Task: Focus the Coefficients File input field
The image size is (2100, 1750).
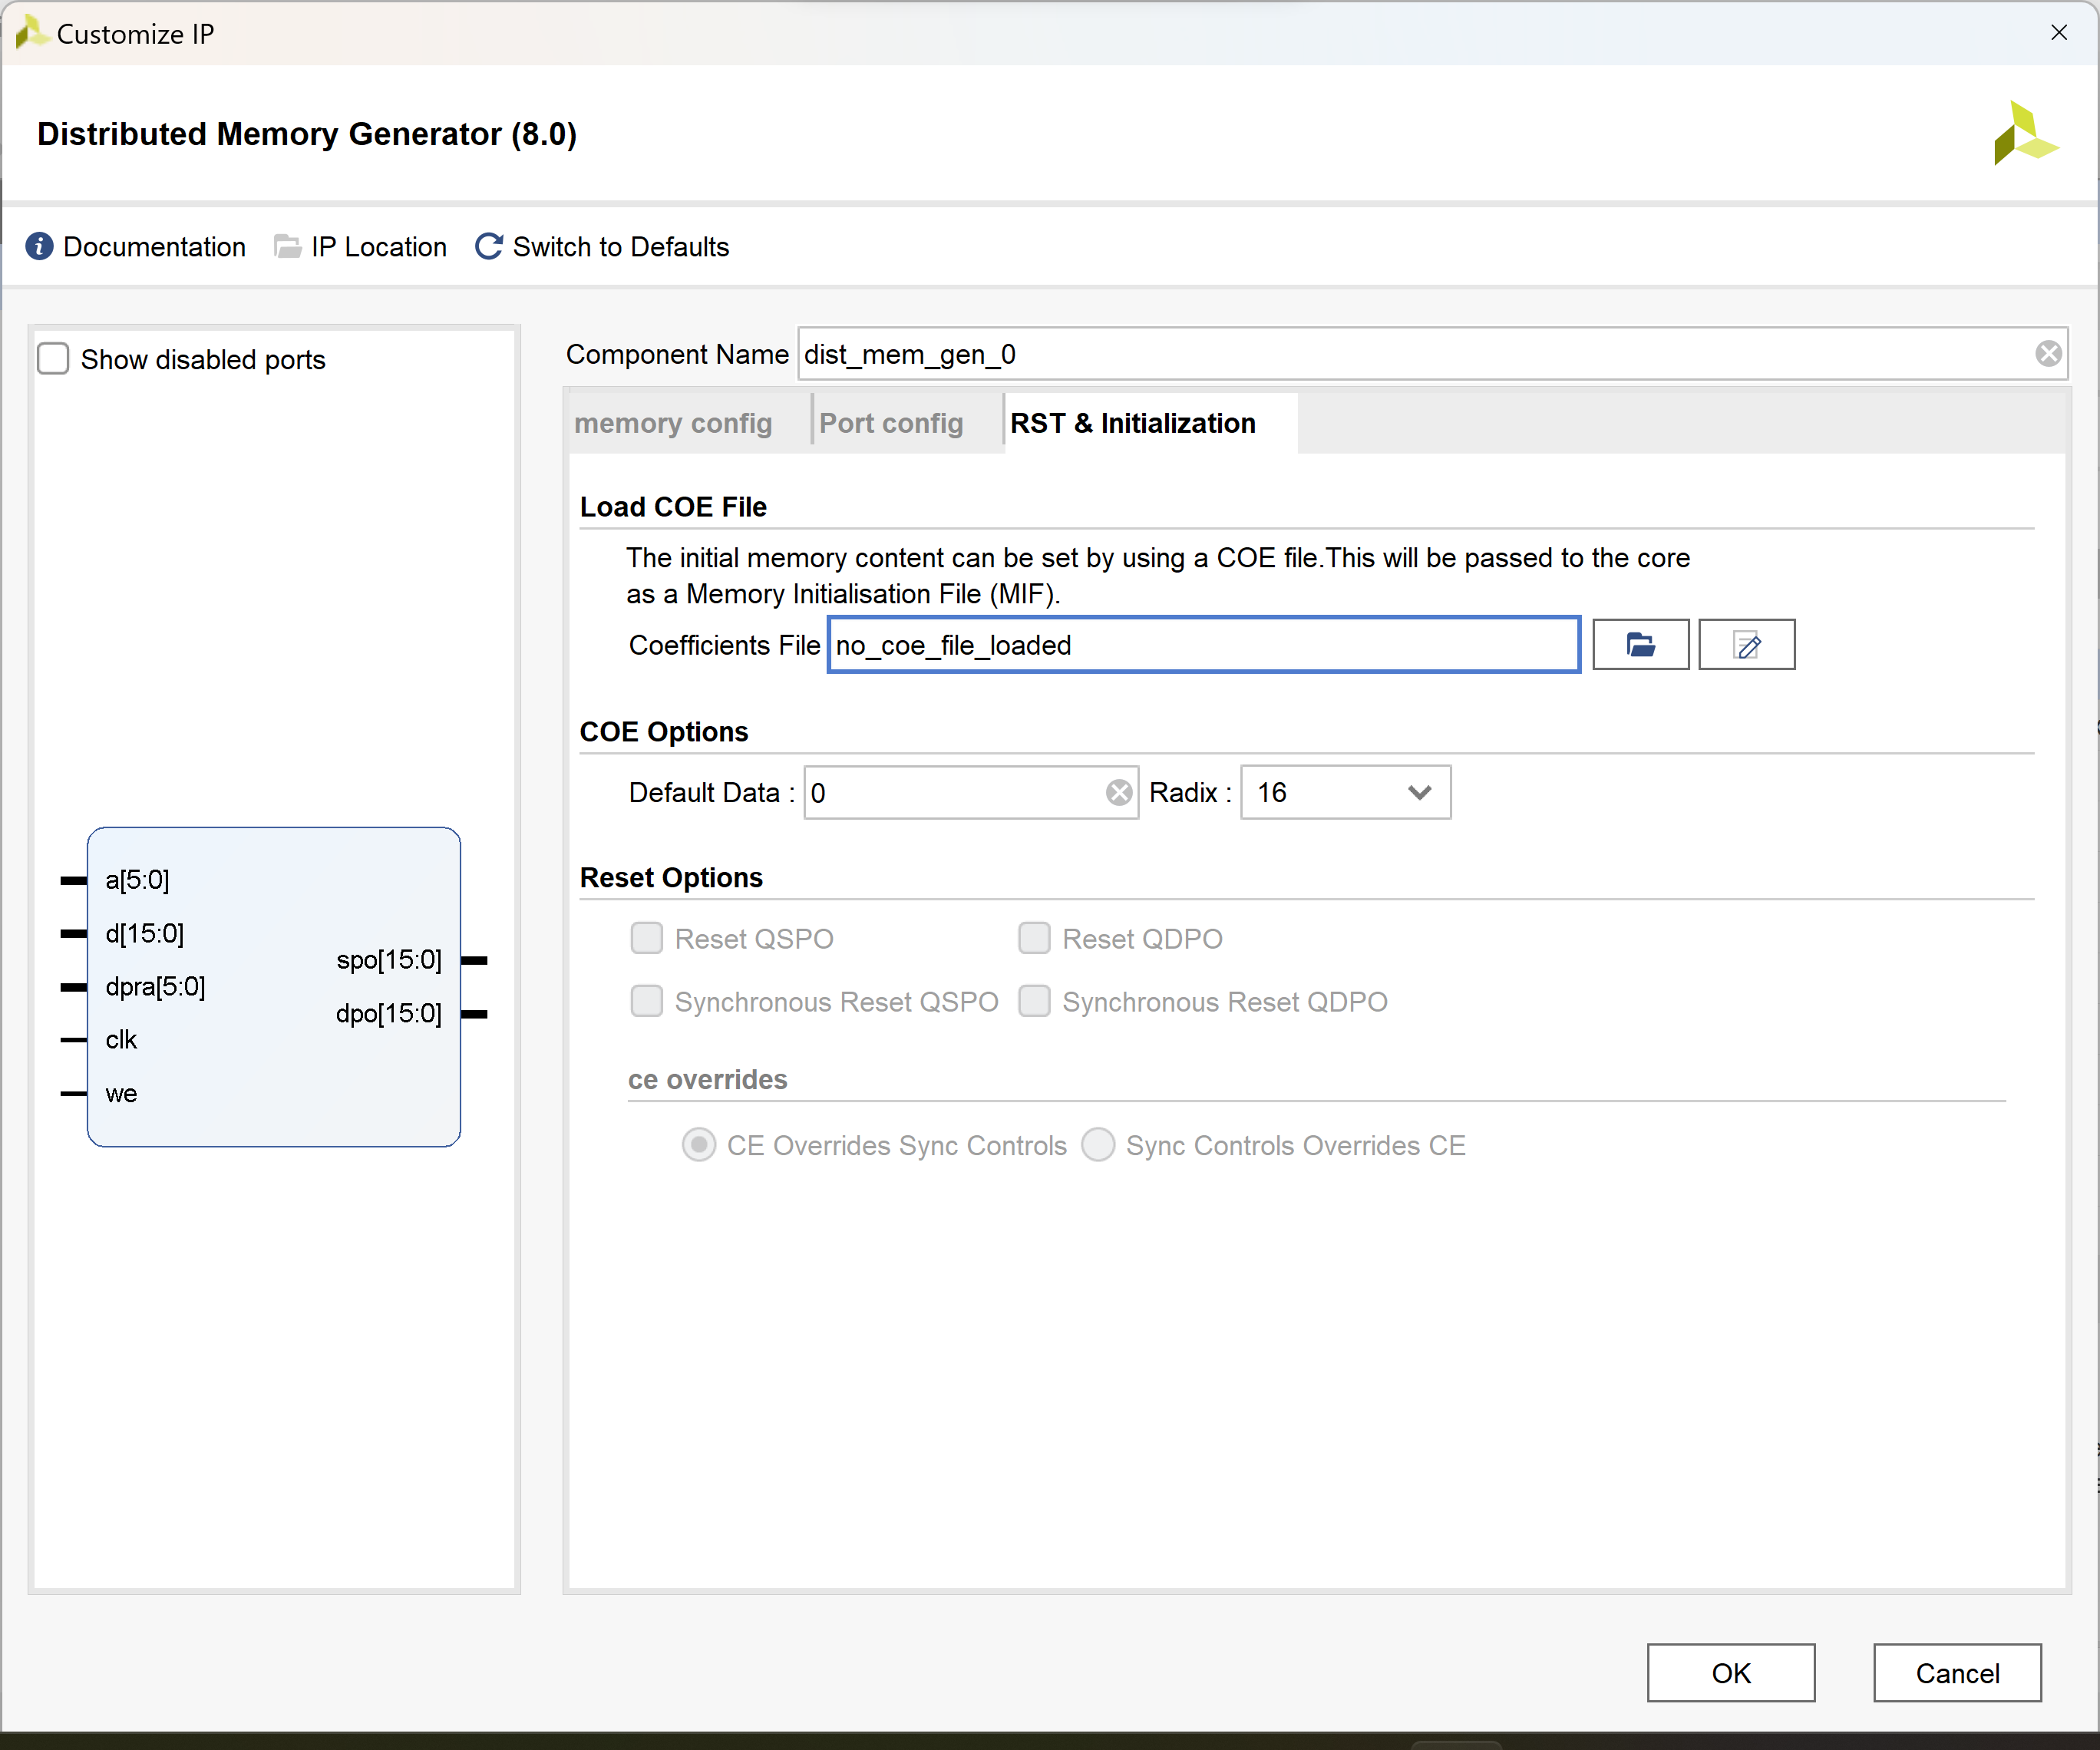Action: [1204, 645]
